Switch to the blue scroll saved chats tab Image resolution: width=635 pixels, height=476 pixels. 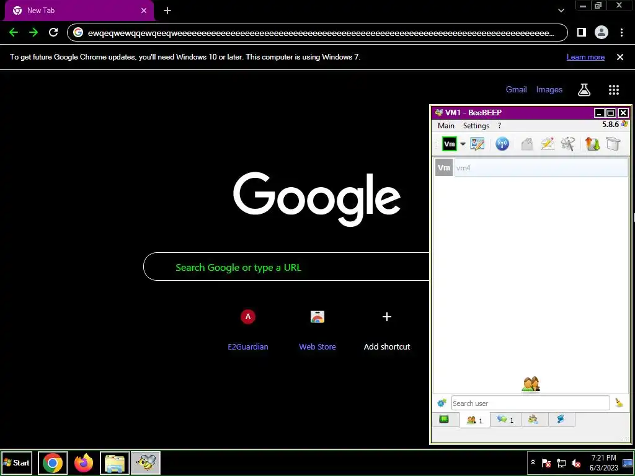[561, 420]
